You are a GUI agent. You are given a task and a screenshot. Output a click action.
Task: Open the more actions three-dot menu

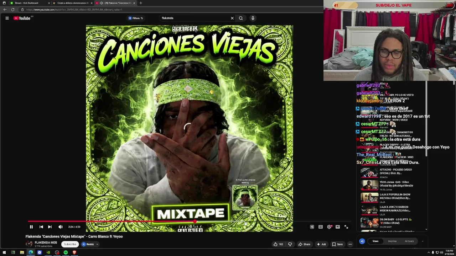click(350, 244)
